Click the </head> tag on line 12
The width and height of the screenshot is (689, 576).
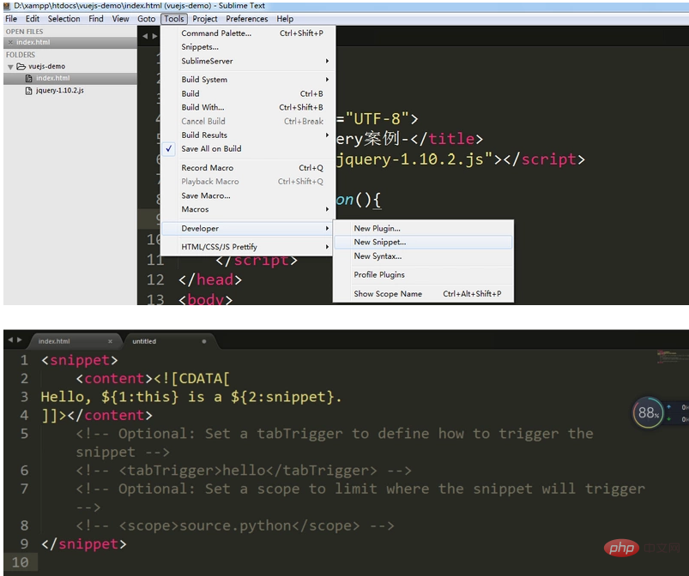pyautogui.click(x=210, y=279)
